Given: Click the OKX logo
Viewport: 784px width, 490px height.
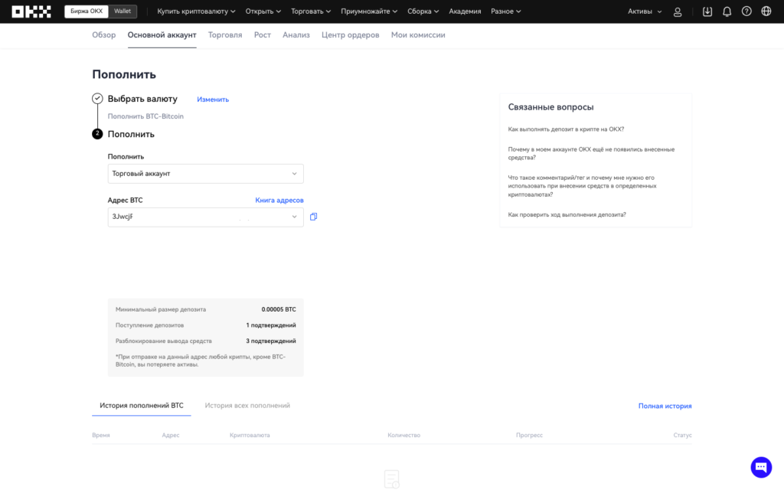Looking at the screenshot, I should pos(31,11).
